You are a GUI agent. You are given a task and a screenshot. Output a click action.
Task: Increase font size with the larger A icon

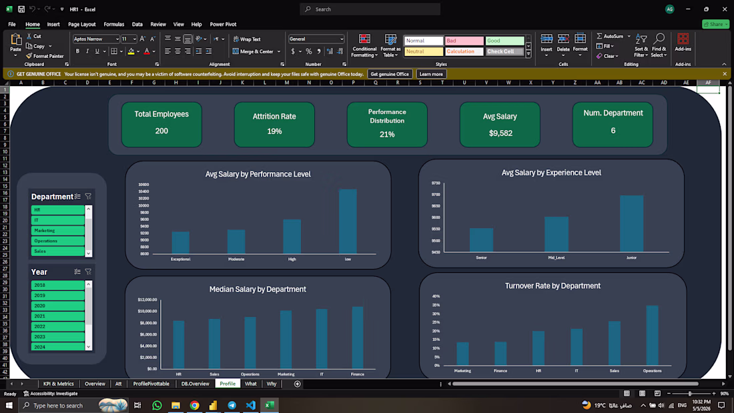[142, 39]
